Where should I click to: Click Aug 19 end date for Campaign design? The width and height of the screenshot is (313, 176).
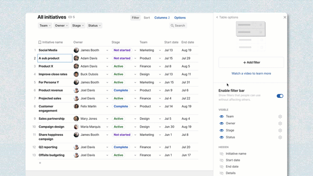point(186,127)
